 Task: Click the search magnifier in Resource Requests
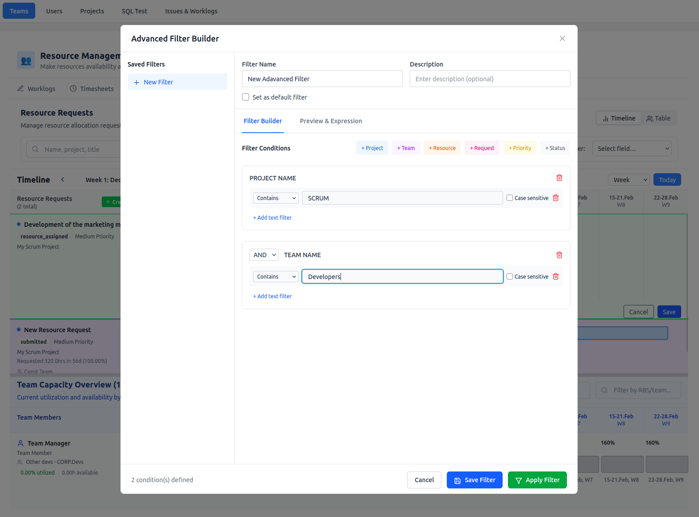click(35, 149)
